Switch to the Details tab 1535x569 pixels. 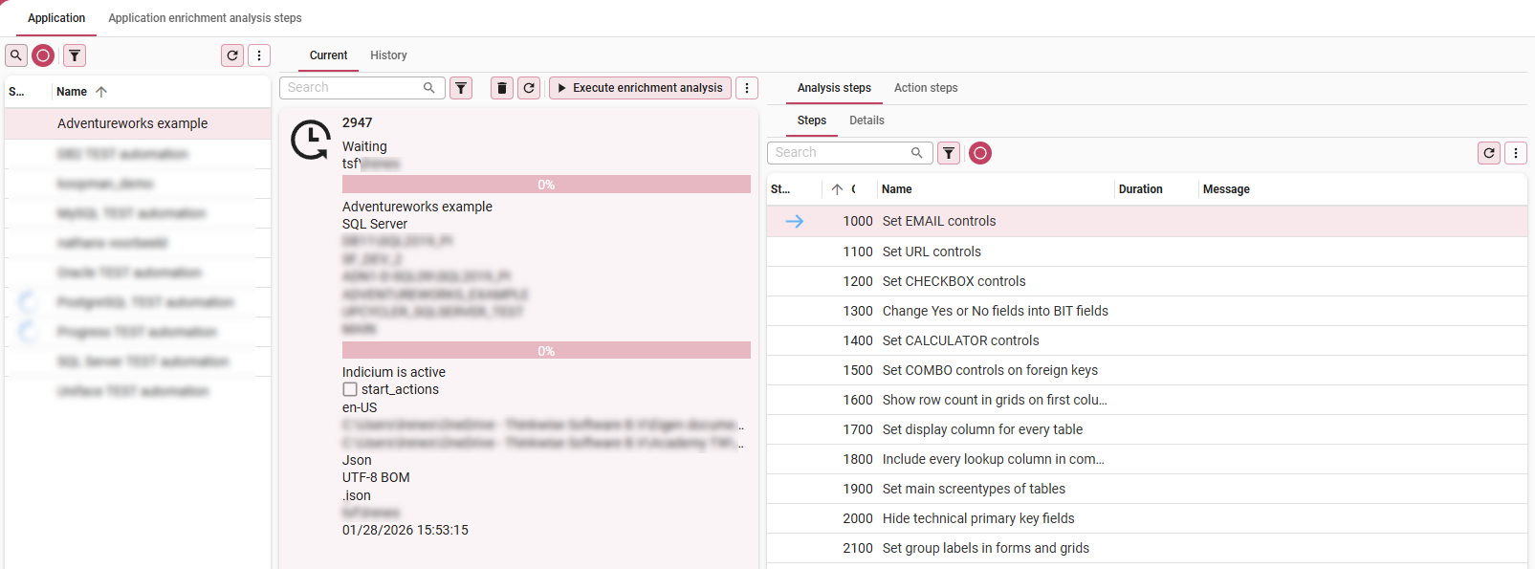click(x=866, y=120)
